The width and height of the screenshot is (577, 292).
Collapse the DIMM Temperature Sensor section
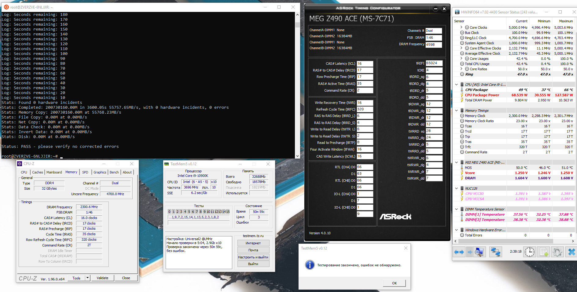coord(457,209)
